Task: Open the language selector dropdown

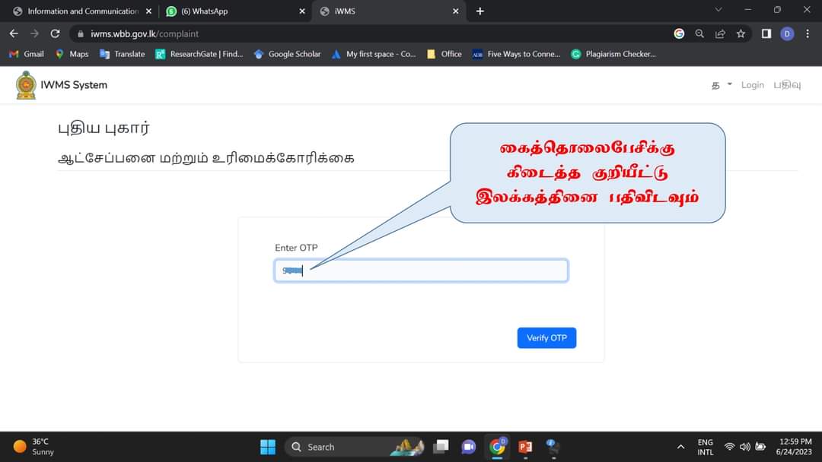Action: pos(722,85)
